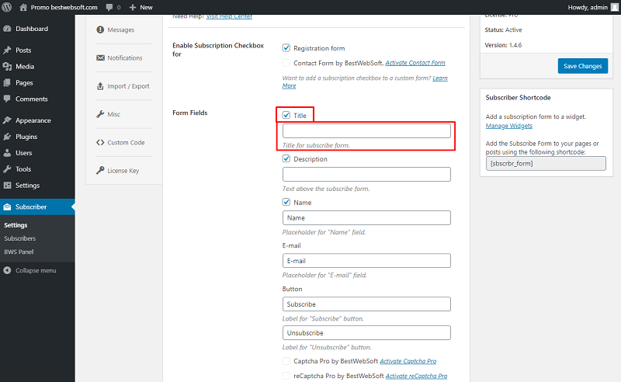Click the License Key key icon
Screen dimensions: 621x382
coord(100,170)
